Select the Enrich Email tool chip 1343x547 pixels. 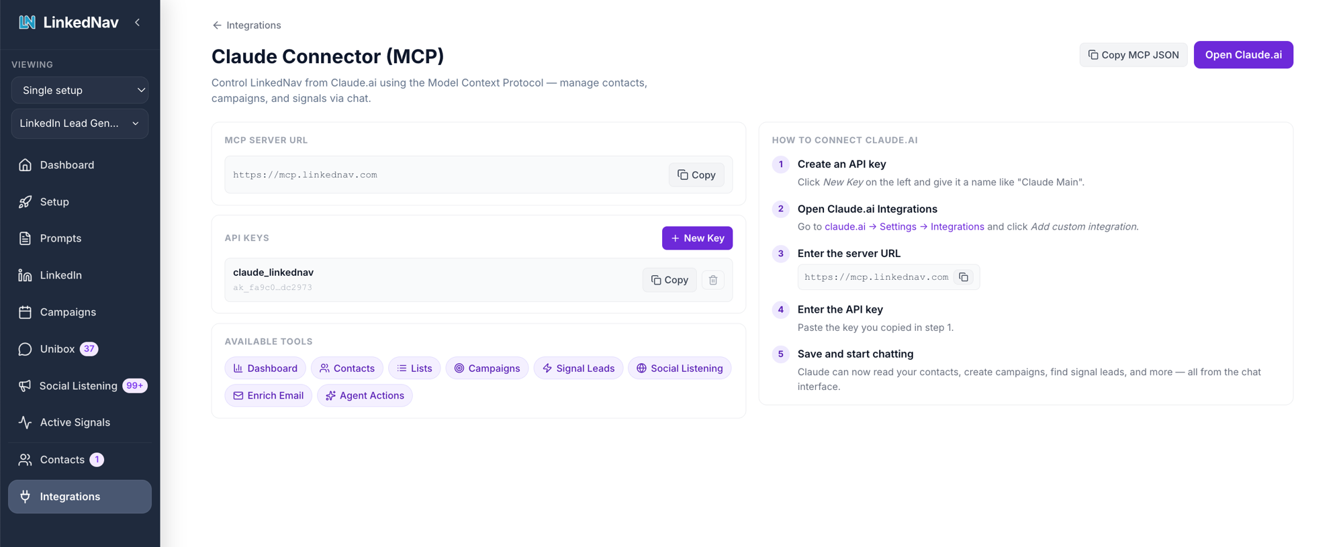pyautogui.click(x=268, y=395)
